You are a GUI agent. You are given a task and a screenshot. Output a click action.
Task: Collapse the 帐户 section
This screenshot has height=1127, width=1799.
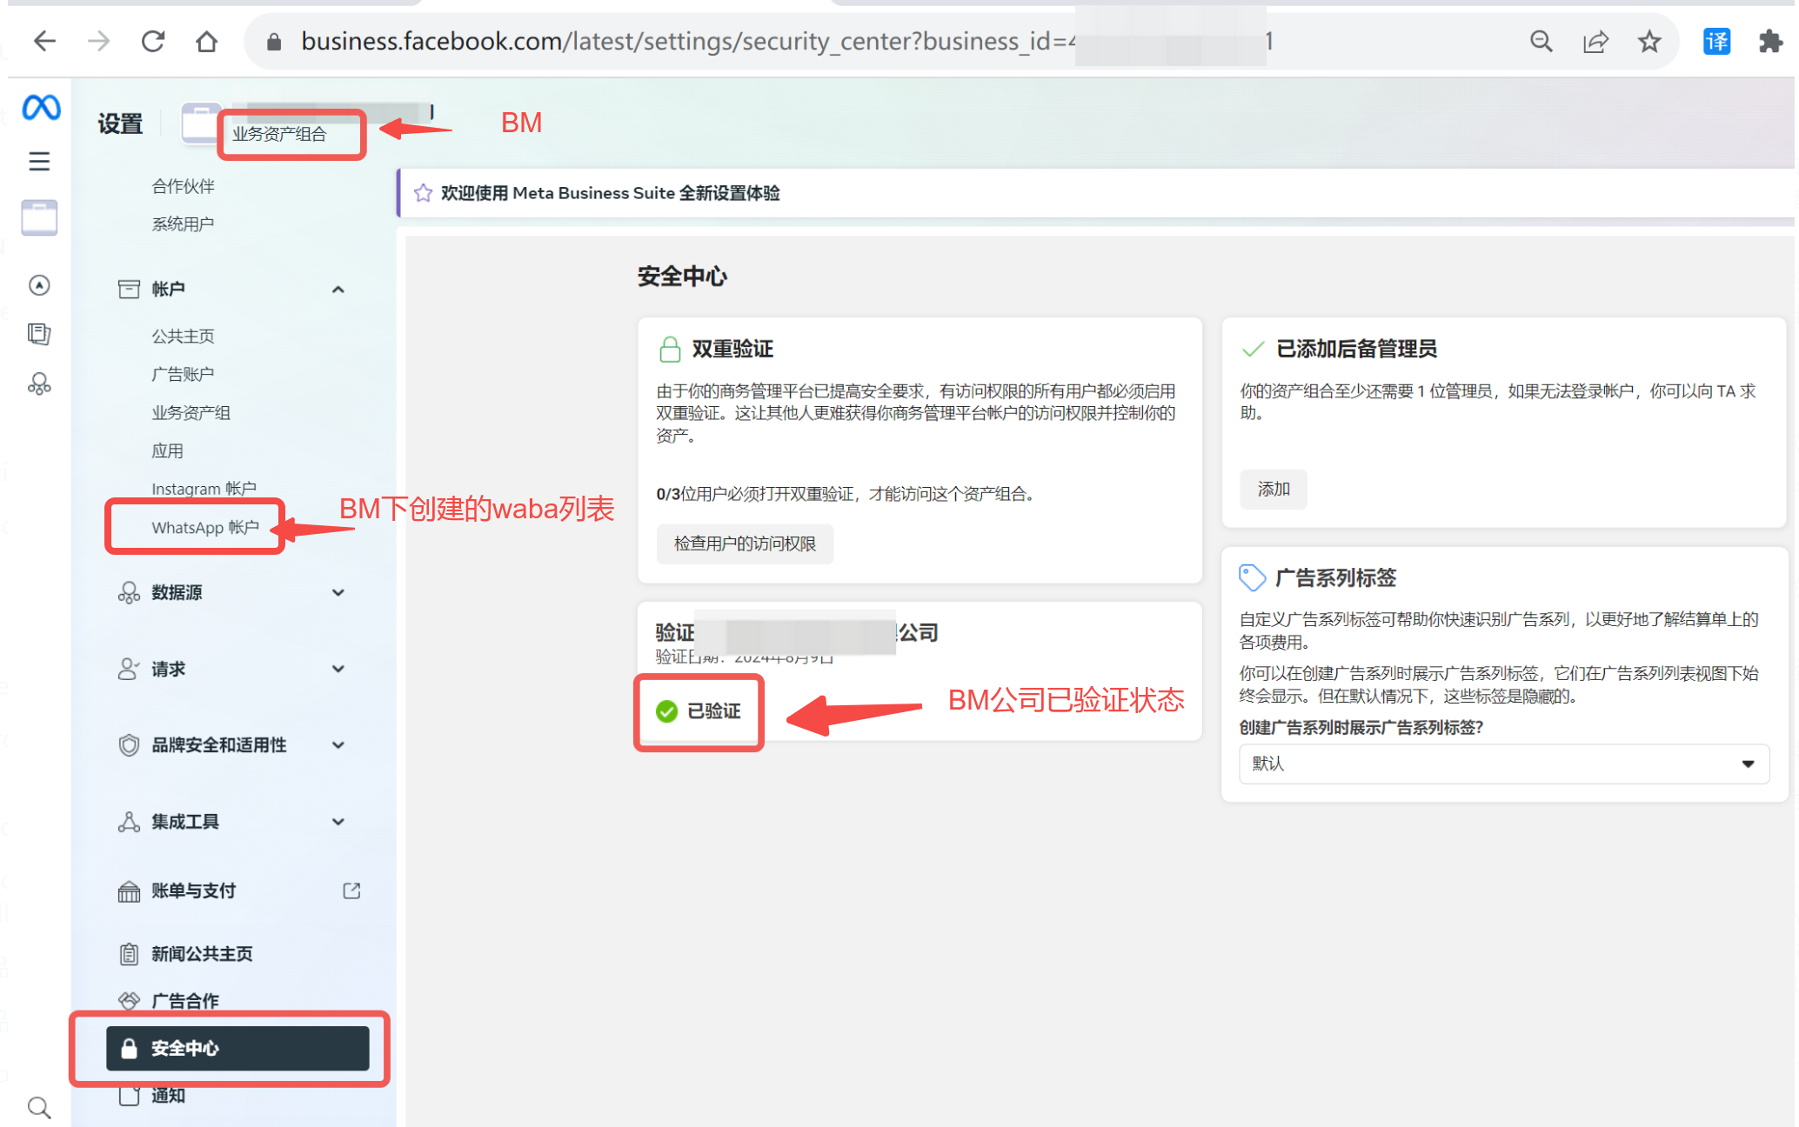338,290
